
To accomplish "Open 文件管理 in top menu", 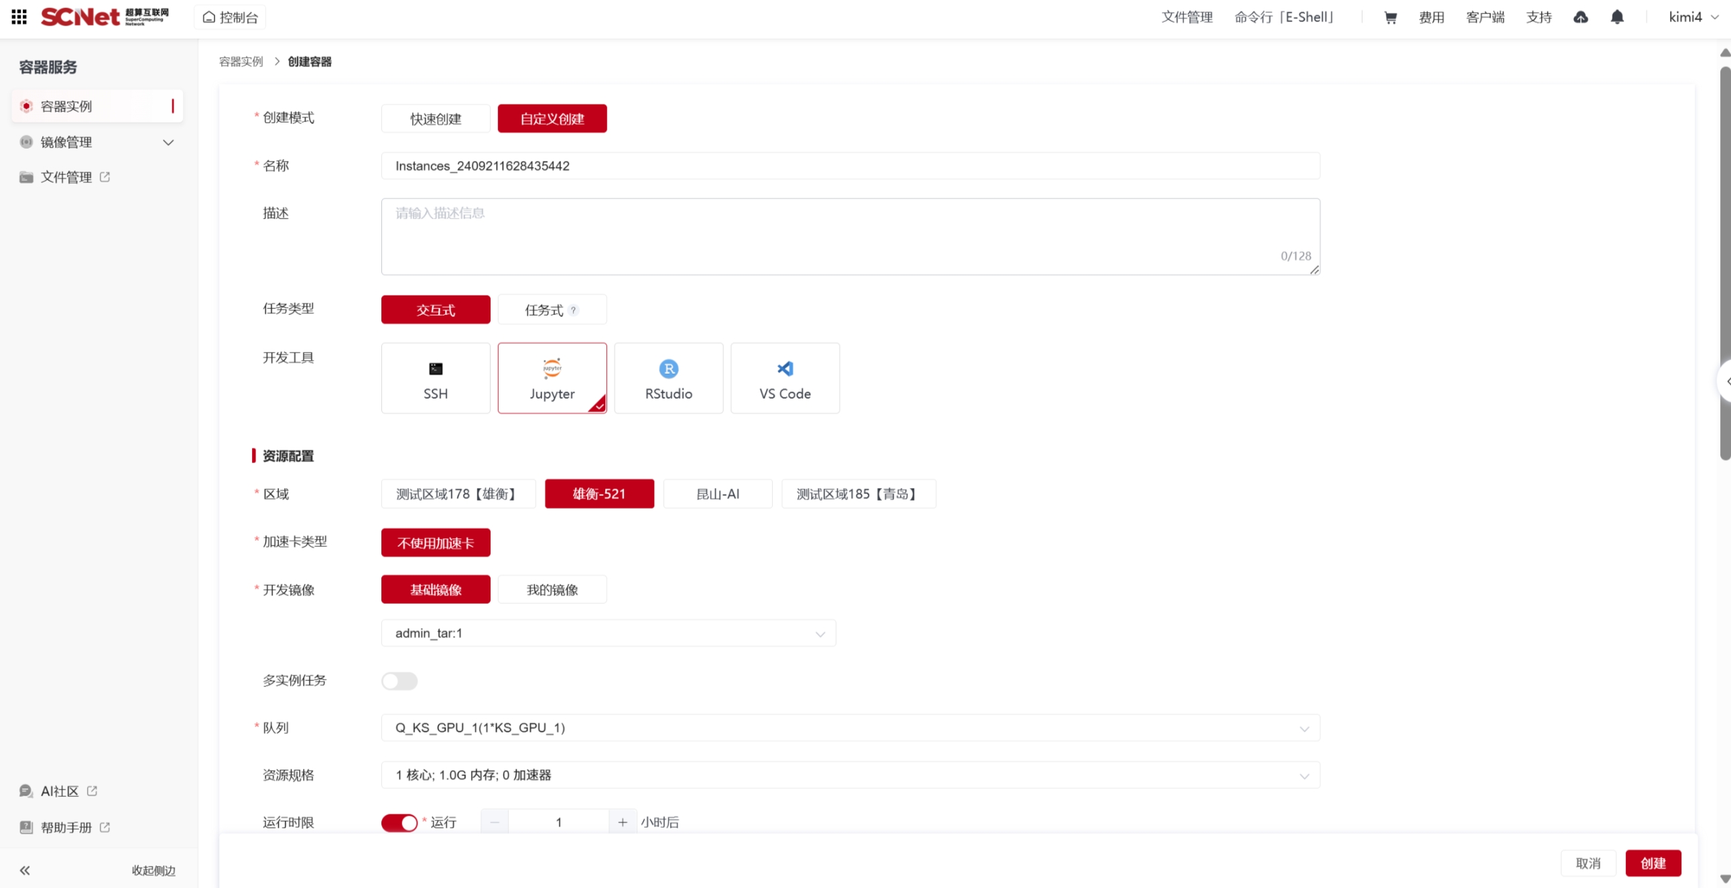I will tap(1186, 17).
